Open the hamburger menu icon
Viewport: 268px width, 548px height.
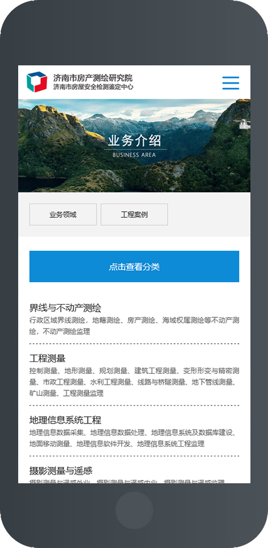click(x=231, y=83)
